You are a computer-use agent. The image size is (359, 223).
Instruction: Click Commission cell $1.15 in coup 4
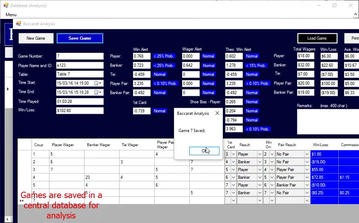(348, 177)
